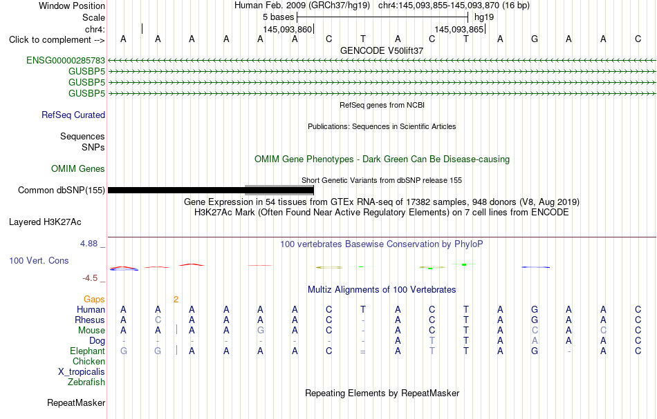Click the chr4:145,093,855-145,093,870 position text

(x=454, y=6)
